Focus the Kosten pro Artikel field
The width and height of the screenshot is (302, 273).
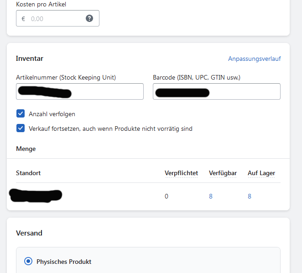(55, 19)
